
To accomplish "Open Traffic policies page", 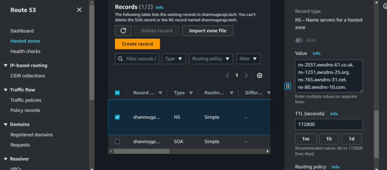I will (x=26, y=100).
